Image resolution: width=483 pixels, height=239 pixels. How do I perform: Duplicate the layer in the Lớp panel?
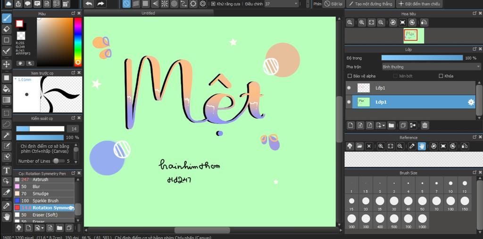pyautogui.click(x=403, y=125)
